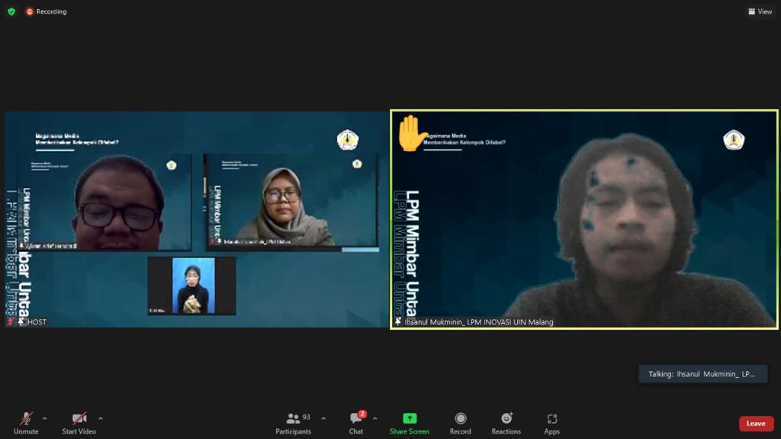781x439 pixels.
Task: Click the HOST shared screen video tile
Action: [196, 219]
